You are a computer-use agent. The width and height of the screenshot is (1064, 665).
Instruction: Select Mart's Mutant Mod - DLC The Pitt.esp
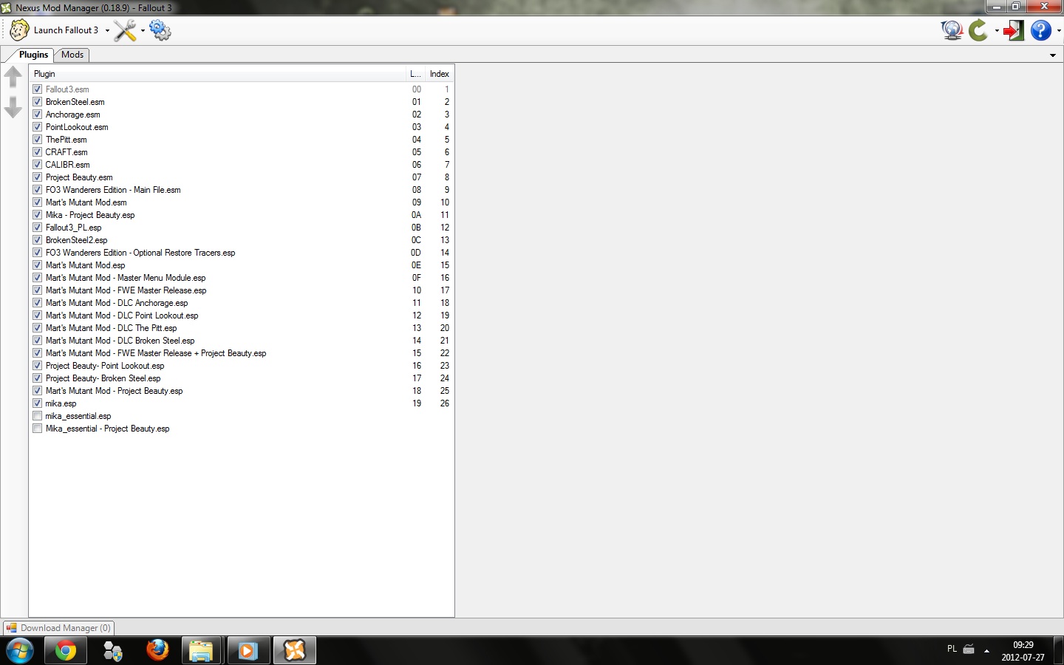pyautogui.click(x=241, y=328)
